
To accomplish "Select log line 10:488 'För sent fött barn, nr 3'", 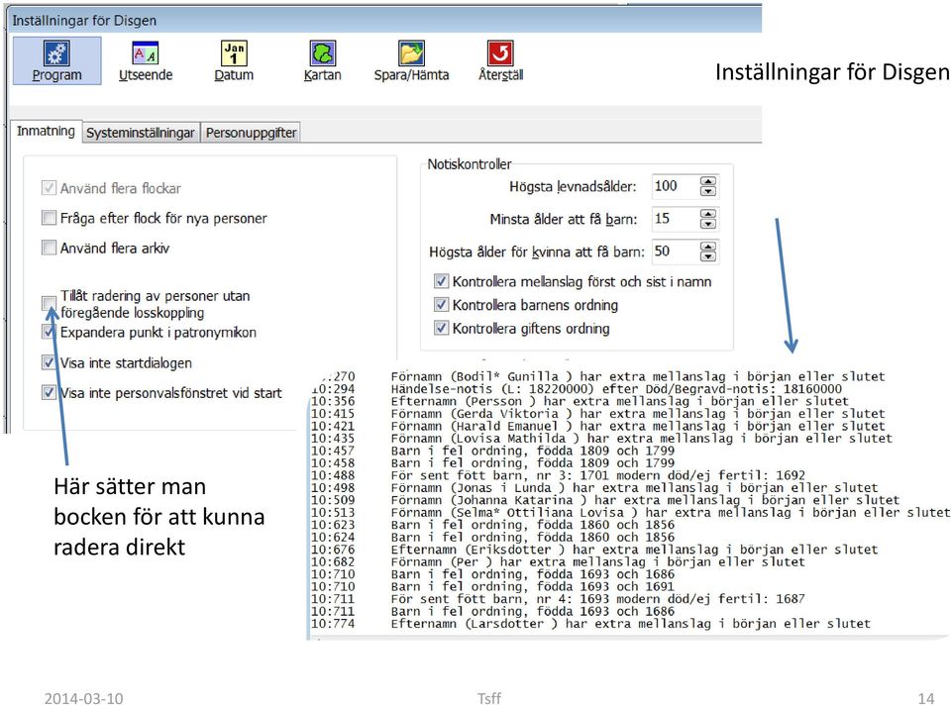I will [558, 475].
